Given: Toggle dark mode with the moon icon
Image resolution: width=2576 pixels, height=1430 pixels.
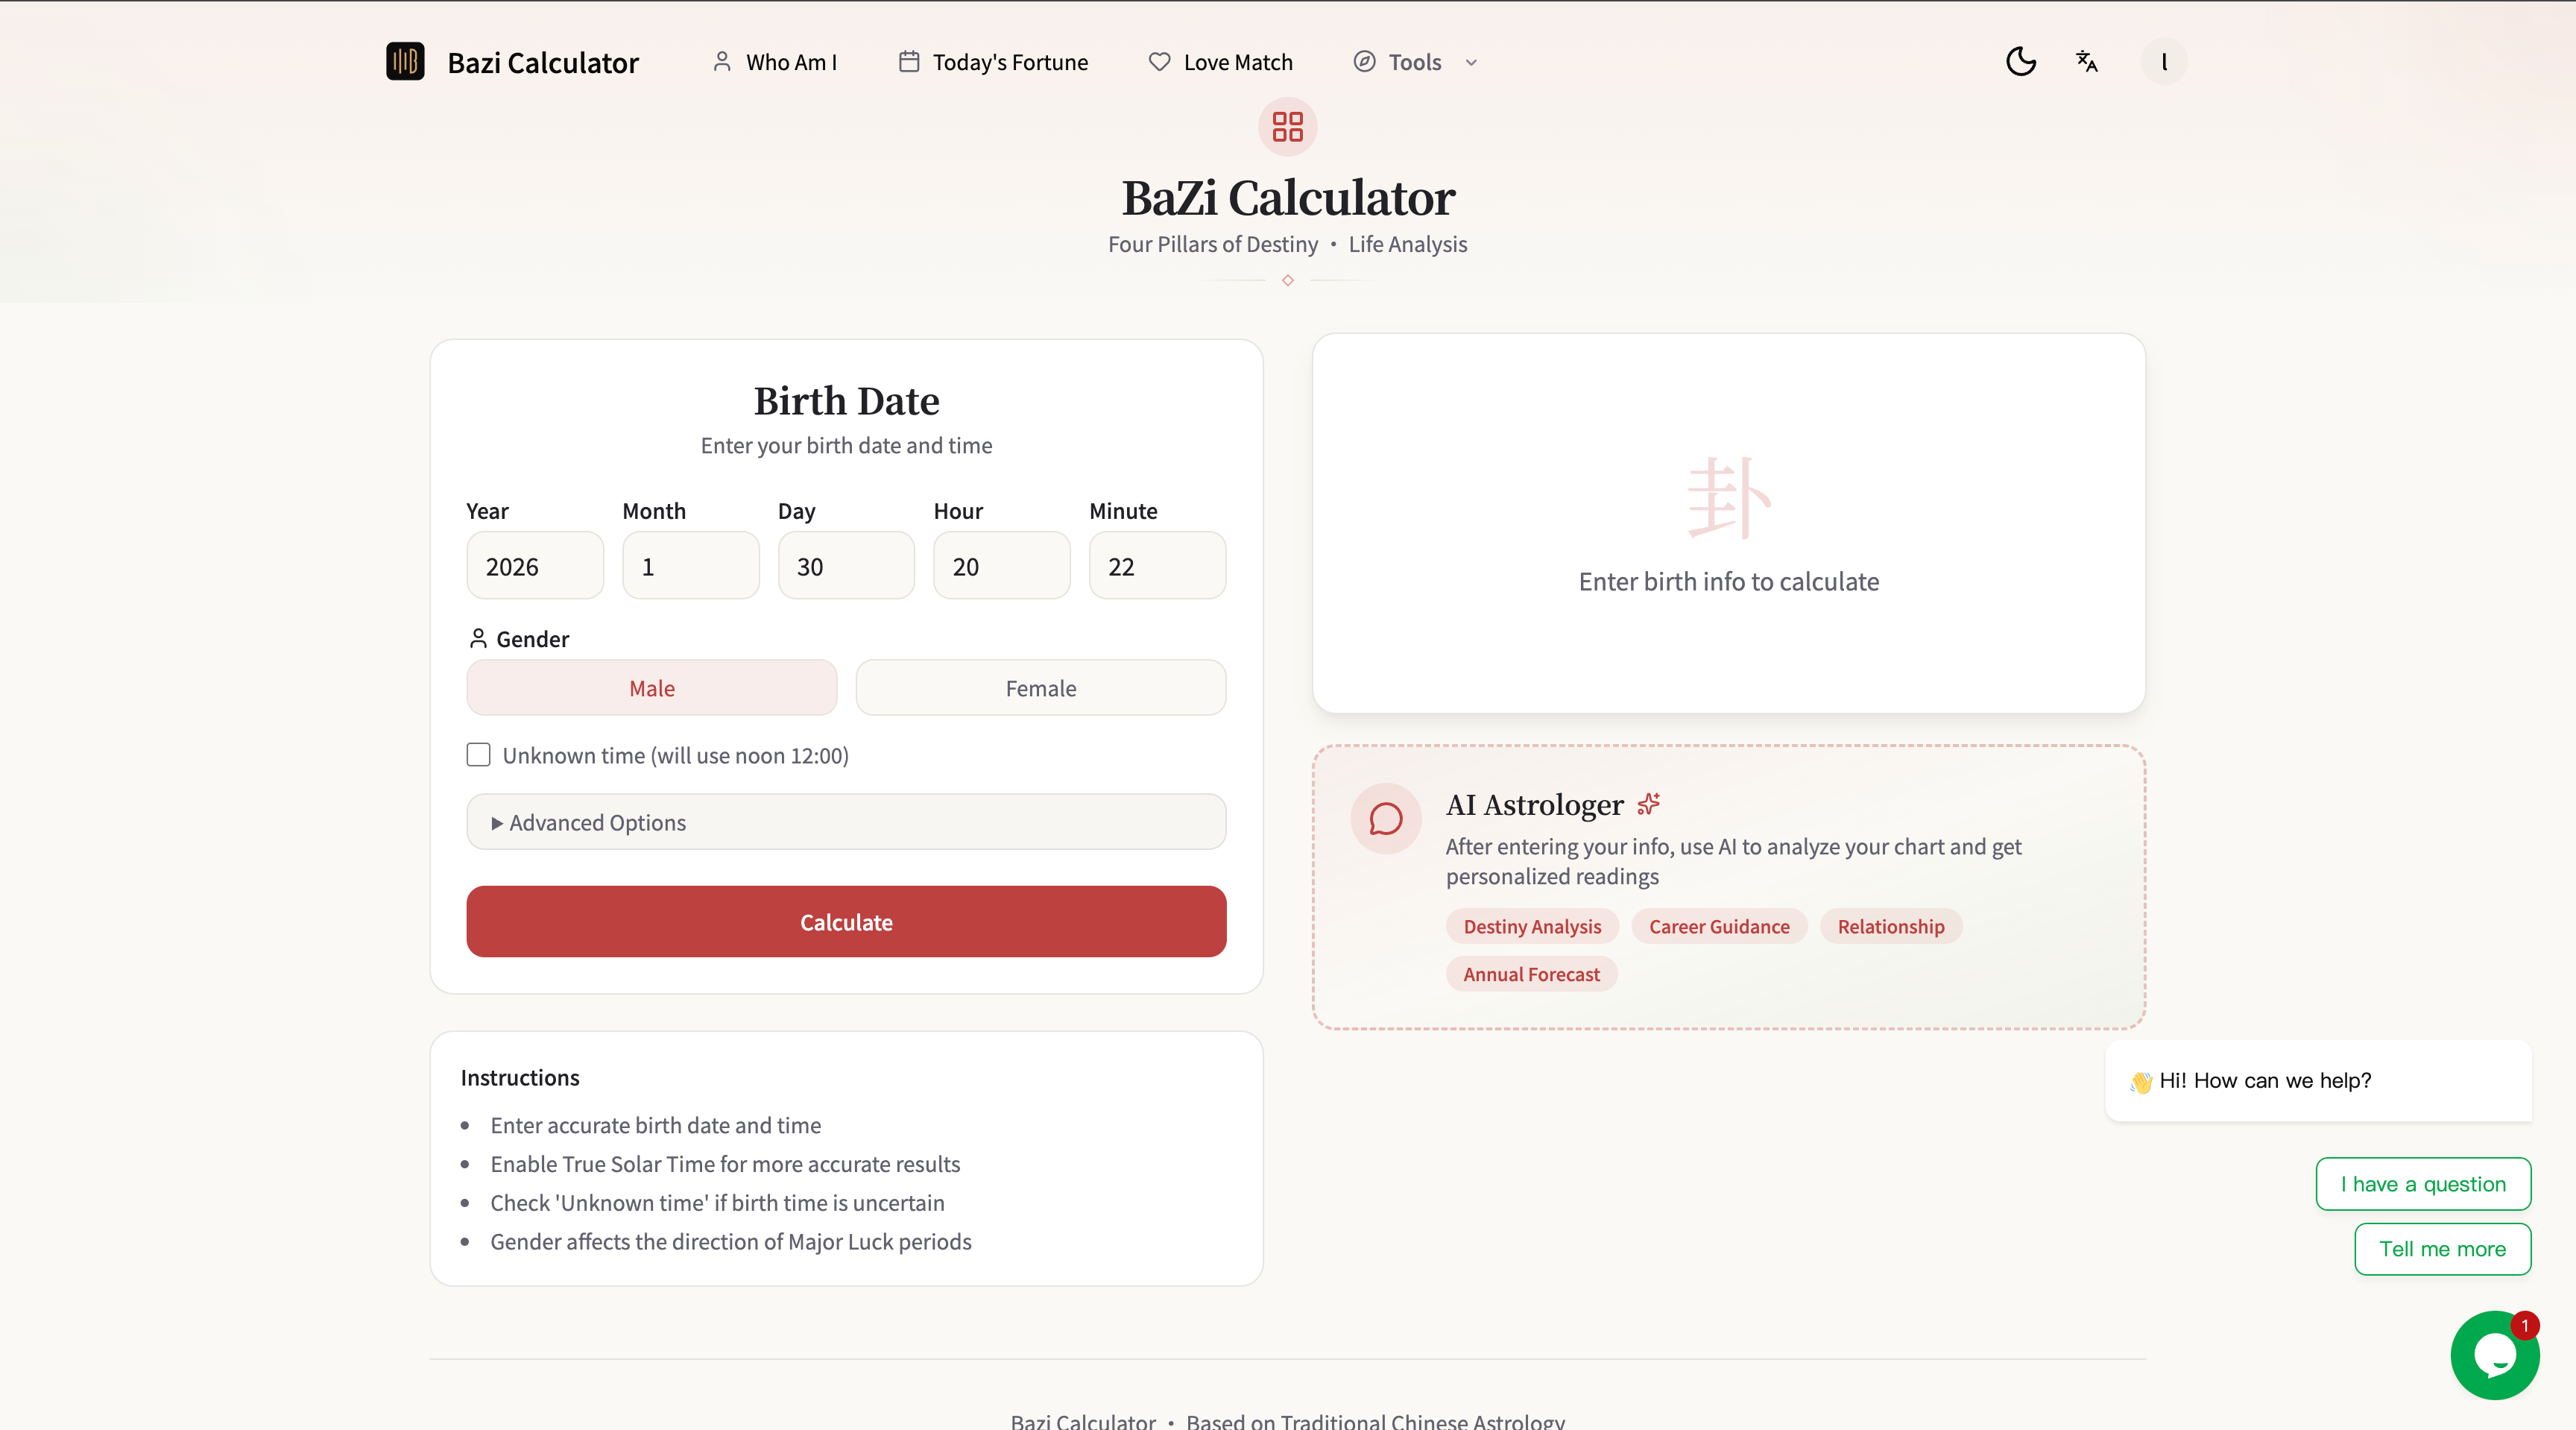Looking at the screenshot, I should coord(2020,61).
